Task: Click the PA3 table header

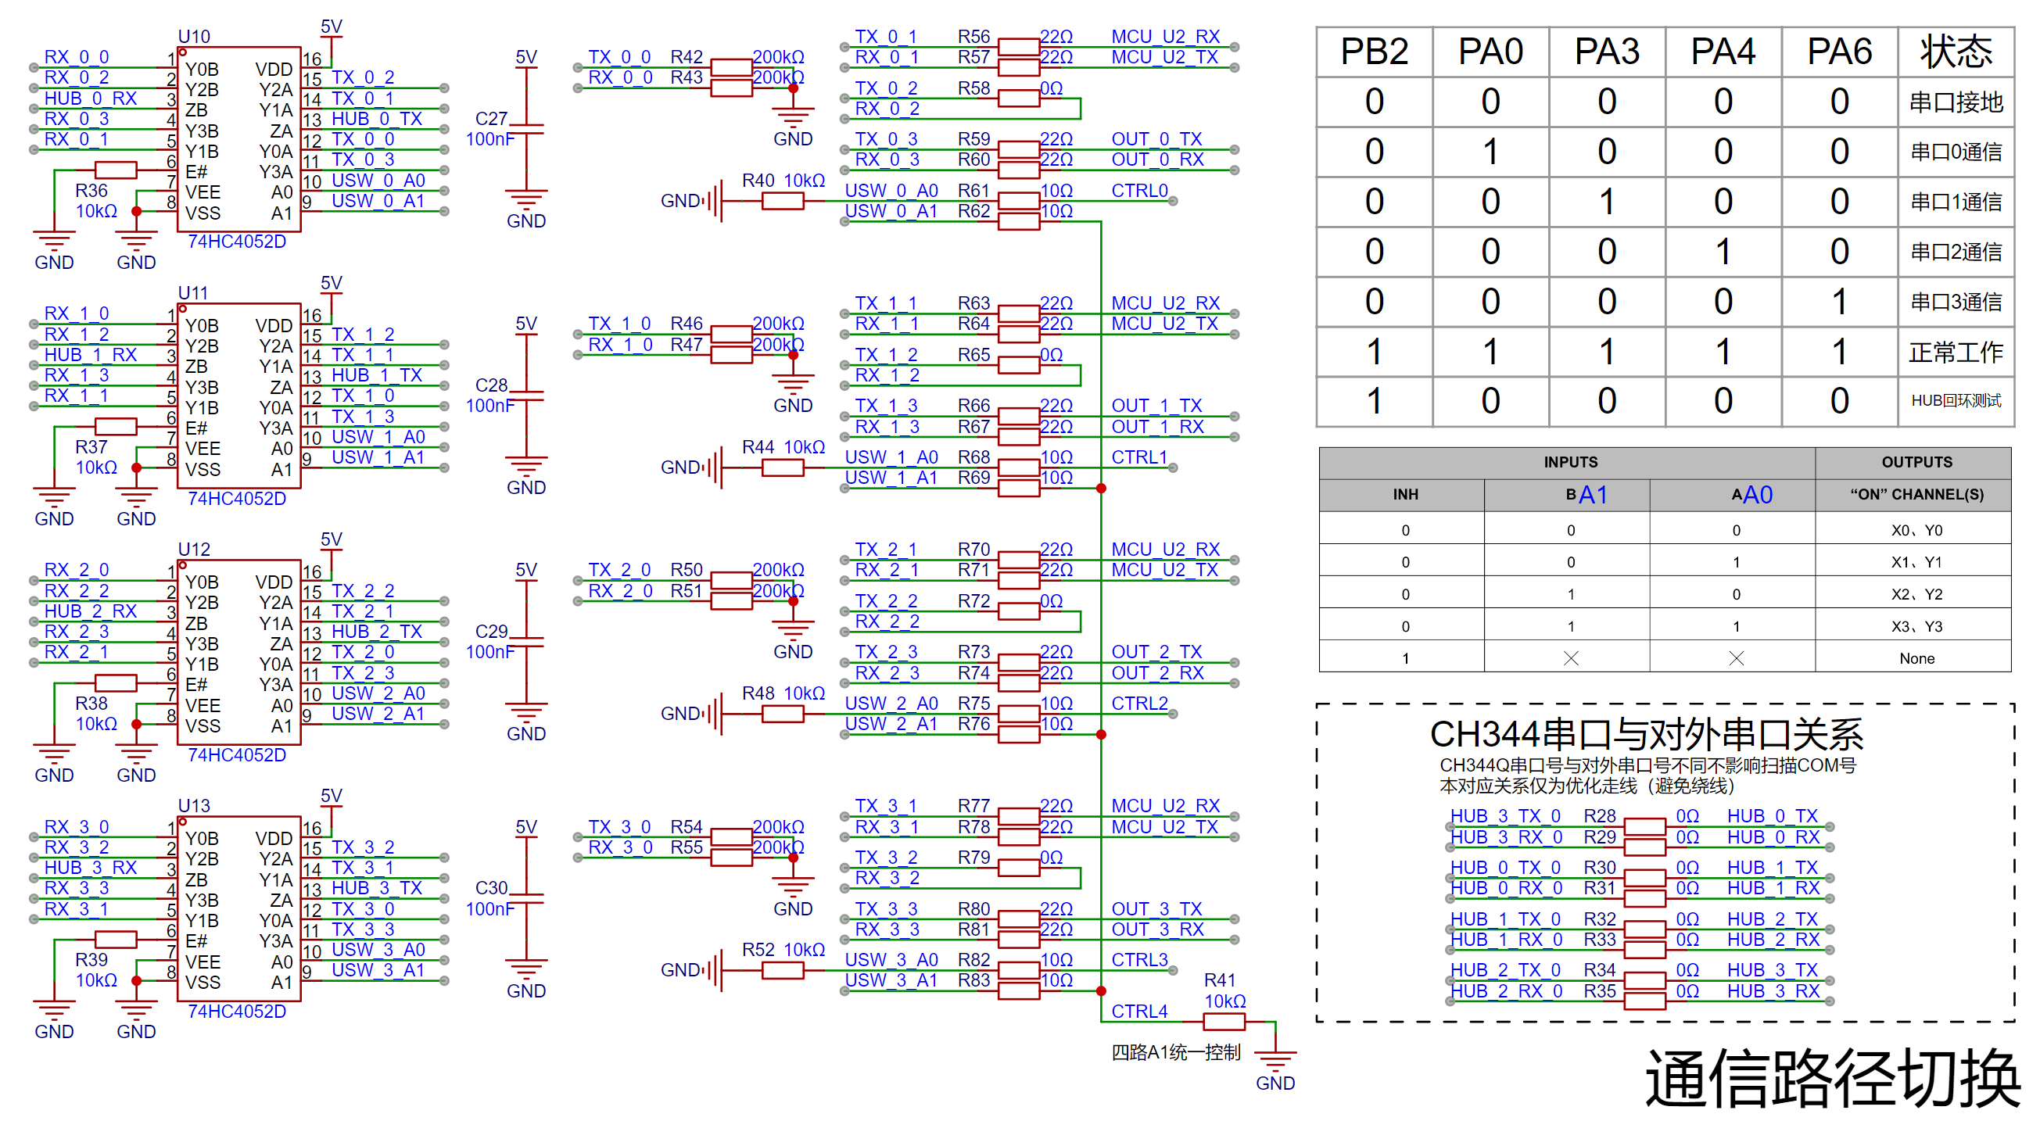Action: (x=1608, y=52)
